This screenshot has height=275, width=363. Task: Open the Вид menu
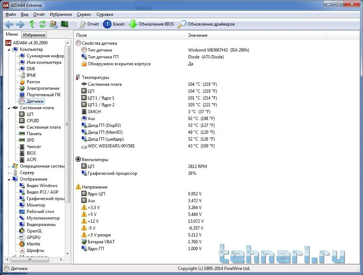[x=25, y=14]
